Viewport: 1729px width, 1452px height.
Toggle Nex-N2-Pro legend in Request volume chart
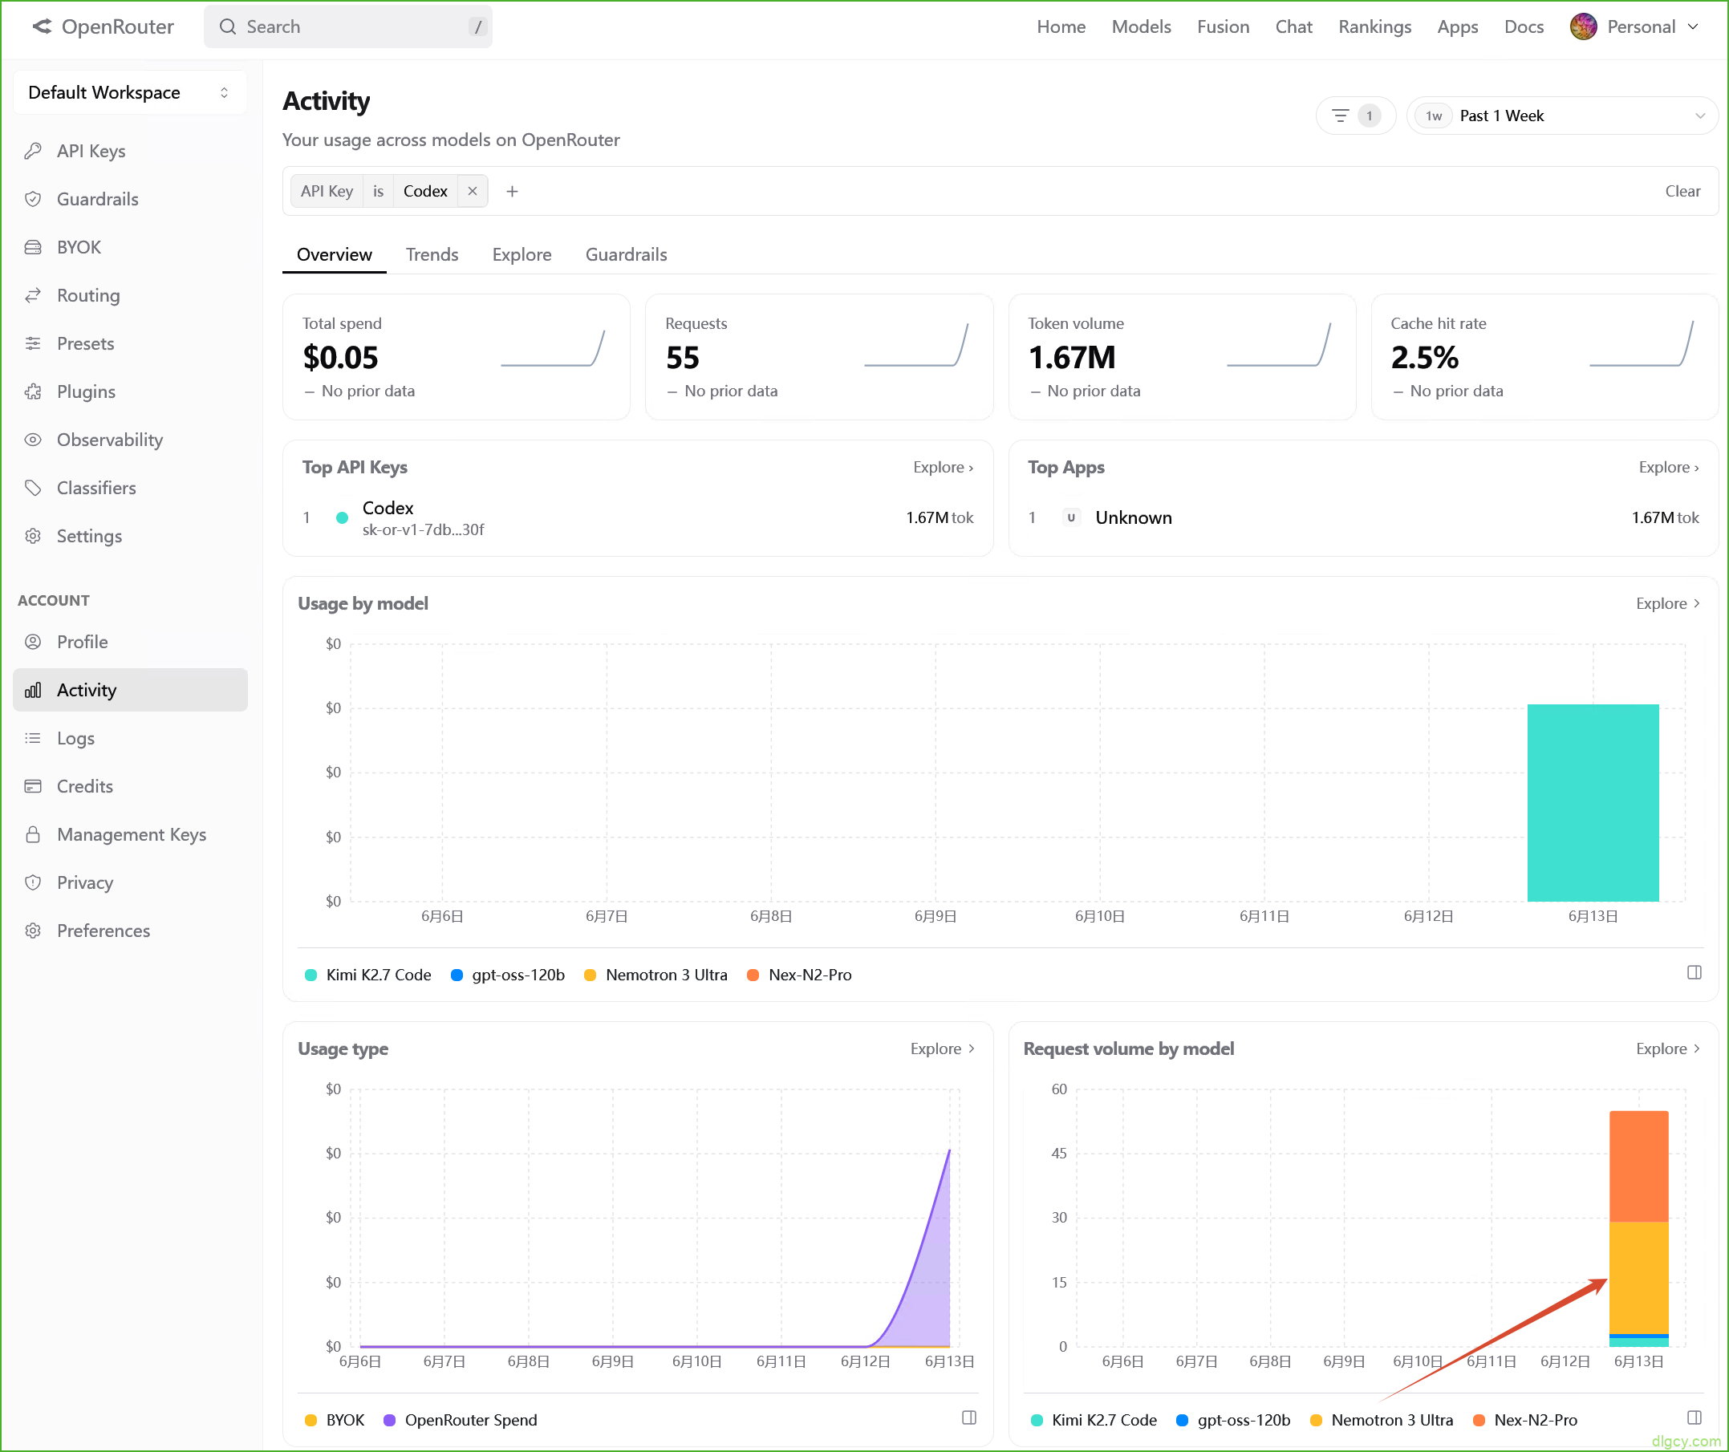pos(1525,1420)
